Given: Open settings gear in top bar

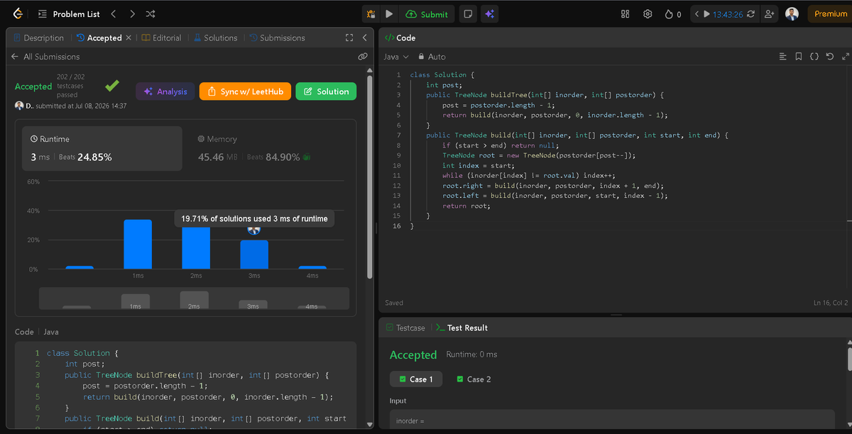Looking at the screenshot, I should (648, 13).
